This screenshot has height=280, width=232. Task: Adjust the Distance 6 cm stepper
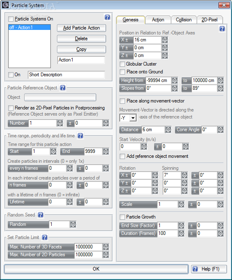(x=168, y=130)
